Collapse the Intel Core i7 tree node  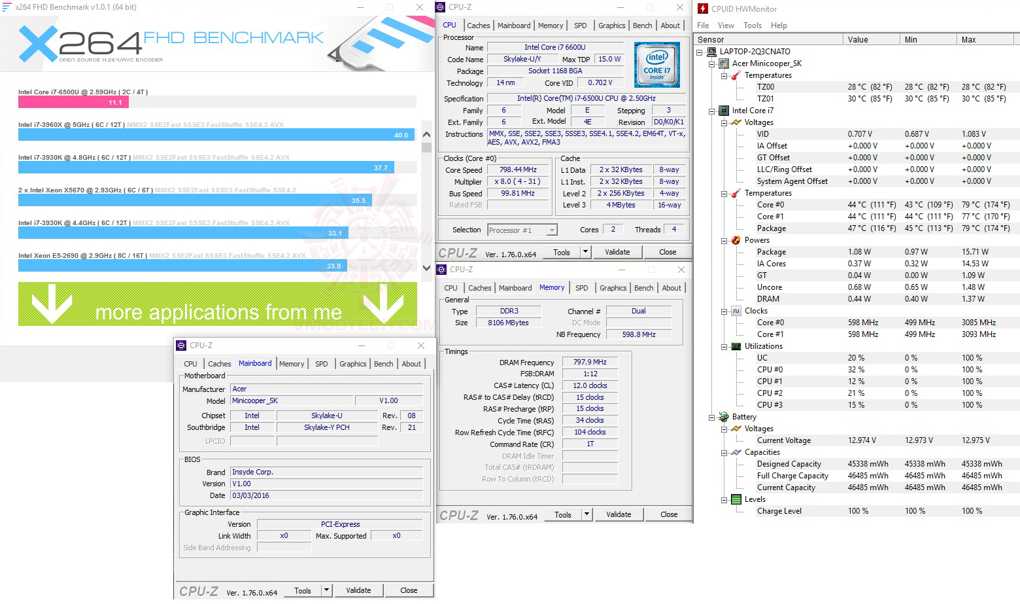[x=711, y=110]
